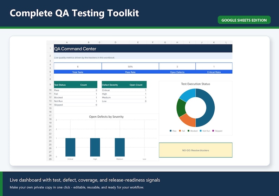Select the Low open count cell showing 0
Viewport: 279px width, 196px height.
pyautogui.click(x=138, y=101)
